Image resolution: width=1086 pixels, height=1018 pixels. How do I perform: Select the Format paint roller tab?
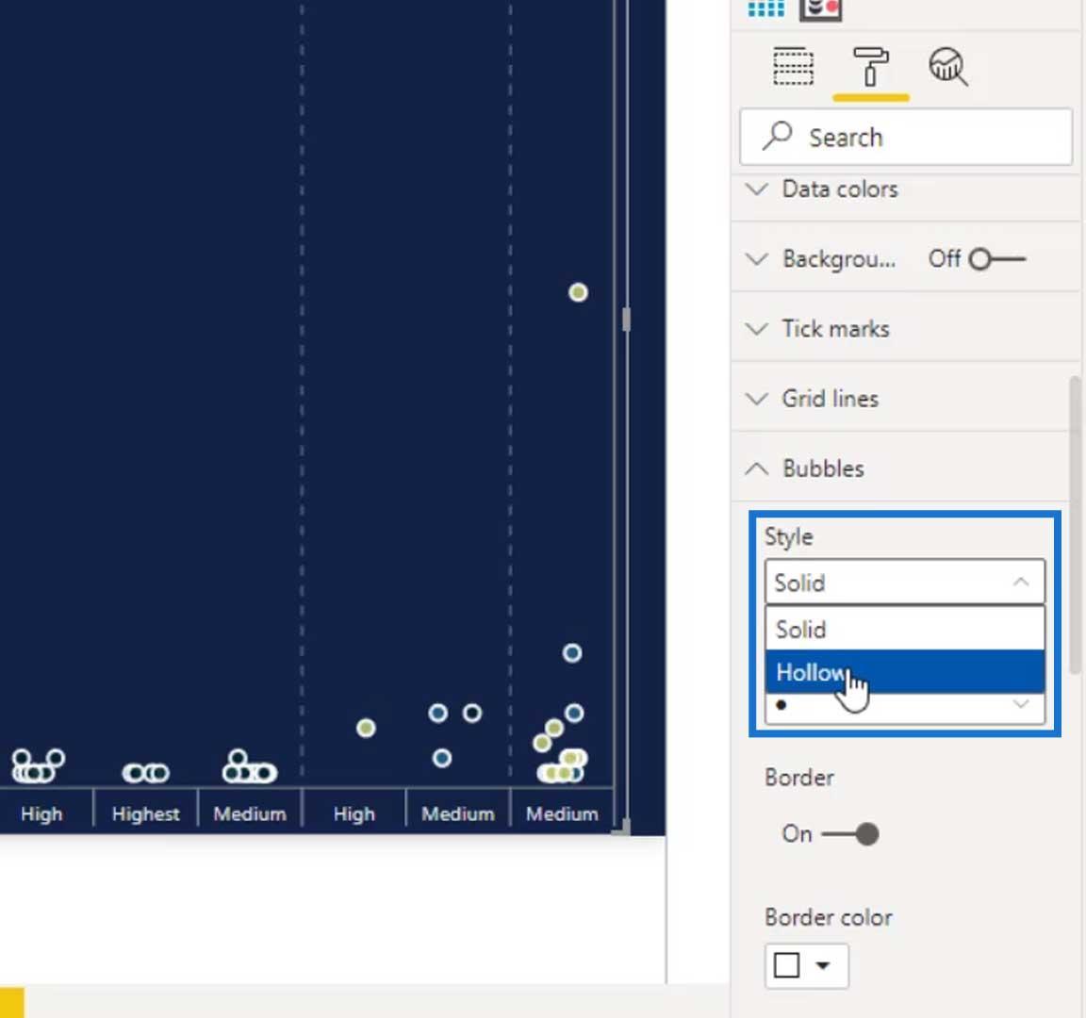click(x=871, y=67)
